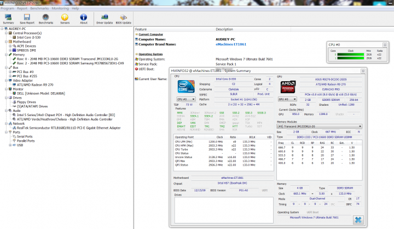Open the eMachines ET1861 brand link
Viewport: 394px width, 229px height.
(231, 44)
